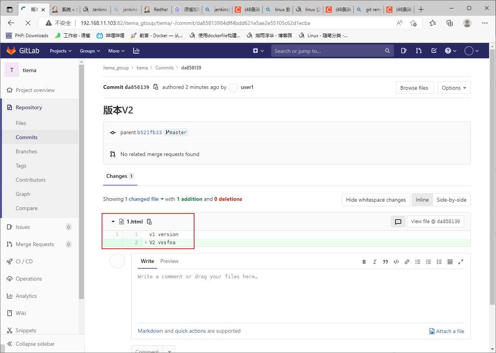Open To-Do list icon in navbar
The height and width of the screenshot is (353, 496).
pos(434,51)
